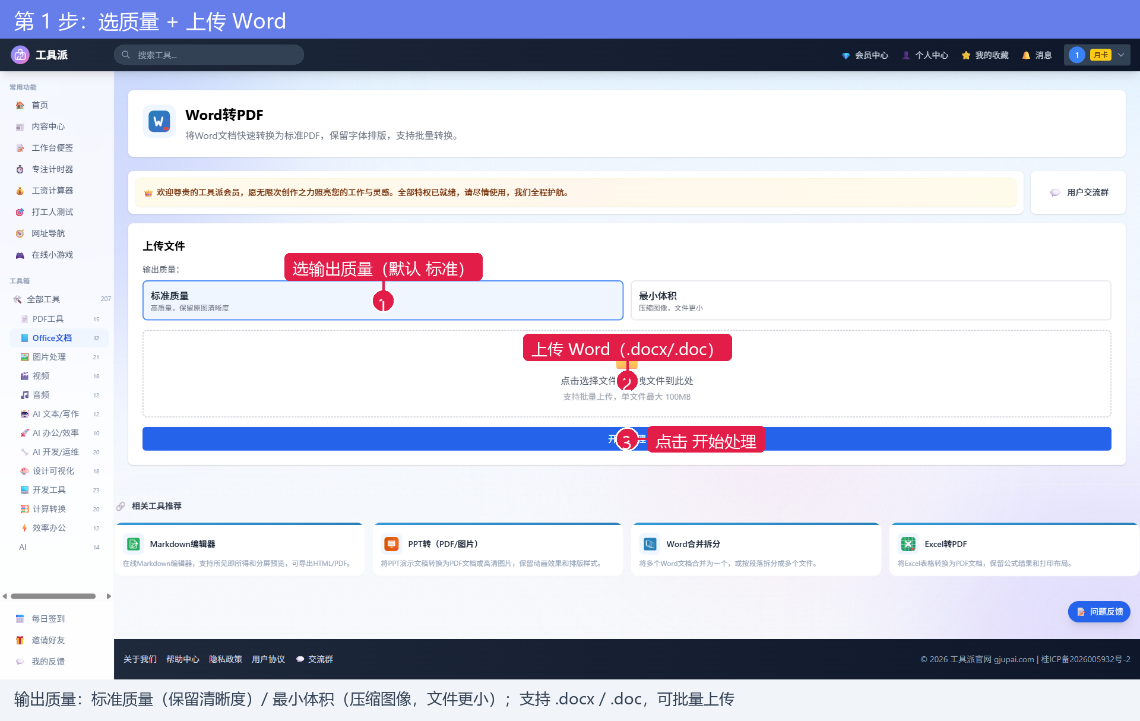This screenshot has height=721, width=1140.
Task: Click the 我的反馈 chat icon
Action: point(20,662)
